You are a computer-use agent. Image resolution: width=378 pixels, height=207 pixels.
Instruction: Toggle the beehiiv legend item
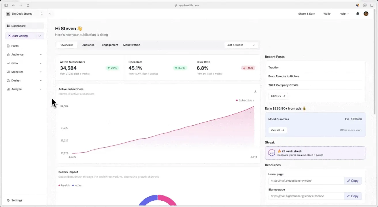click(64, 185)
